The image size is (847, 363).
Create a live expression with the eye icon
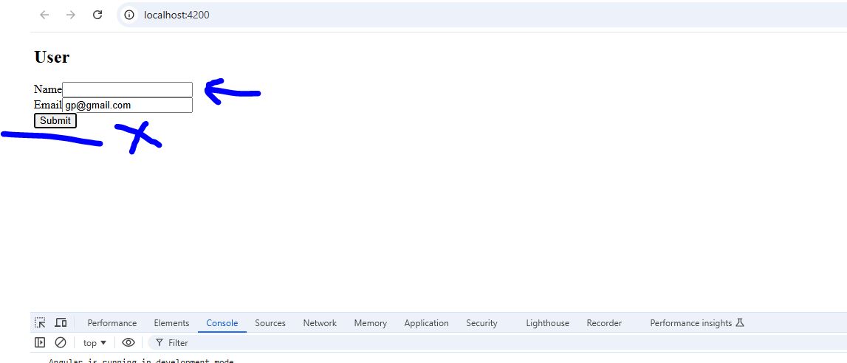tap(128, 342)
